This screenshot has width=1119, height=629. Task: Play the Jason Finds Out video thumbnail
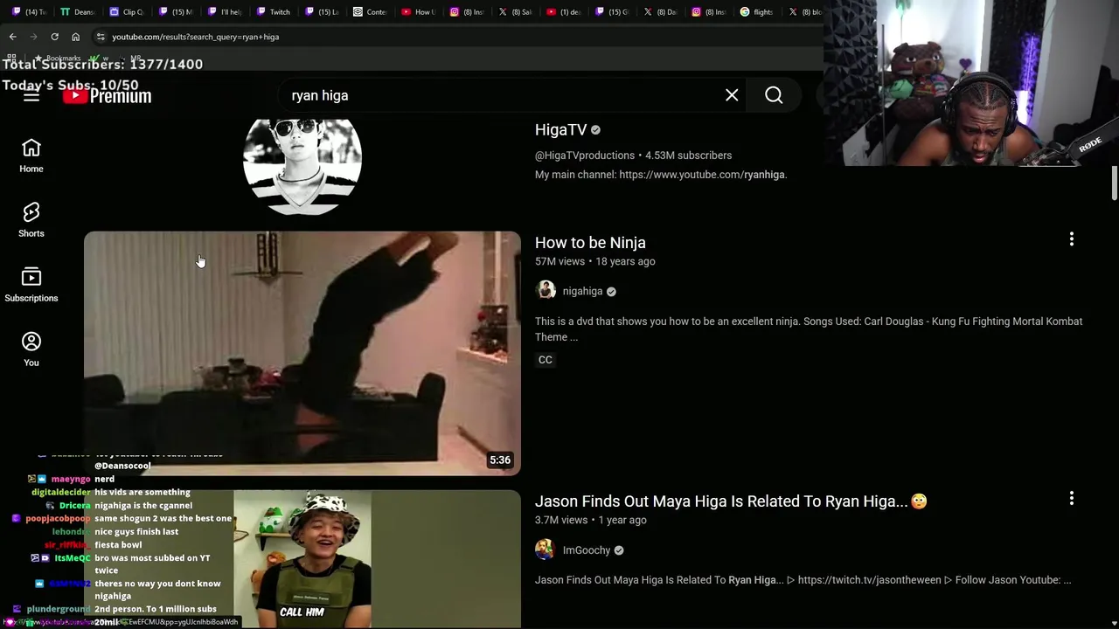coord(302,559)
